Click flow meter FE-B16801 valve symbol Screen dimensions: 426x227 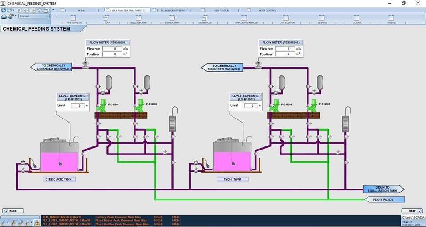[x=85, y=65]
